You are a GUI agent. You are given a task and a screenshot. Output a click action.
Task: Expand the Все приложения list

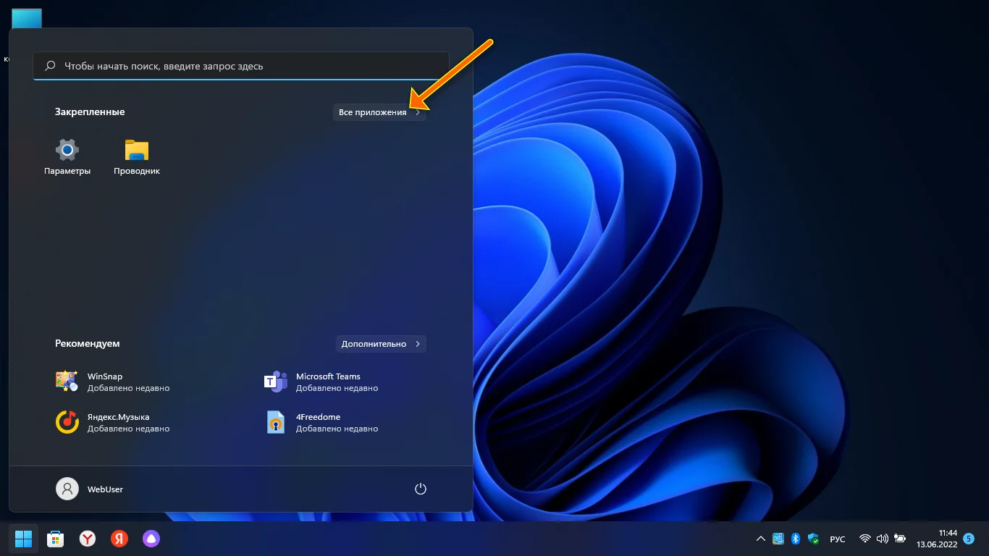[x=379, y=112]
